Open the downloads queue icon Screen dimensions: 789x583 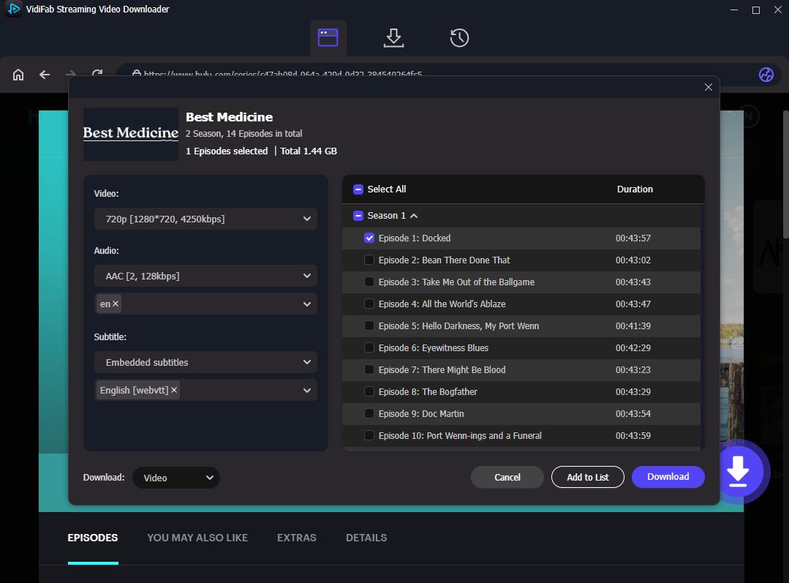point(393,38)
